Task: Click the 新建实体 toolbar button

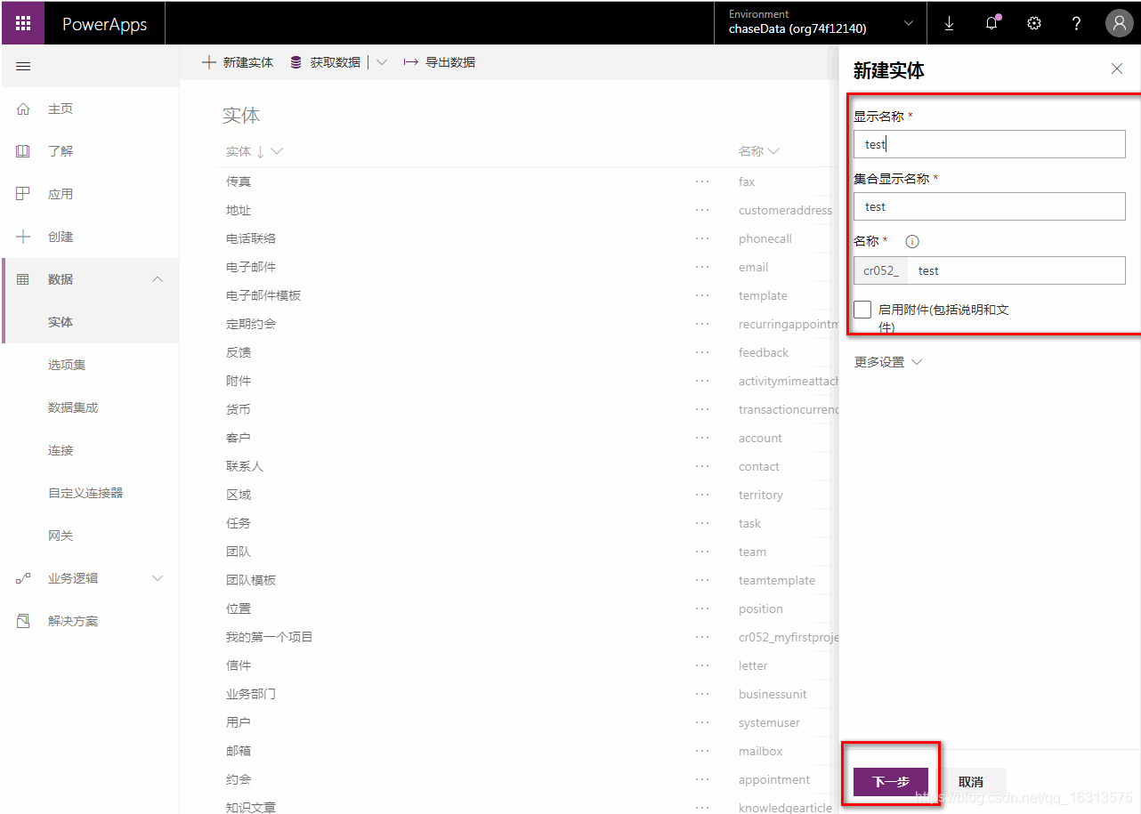Action: (x=238, y=62)
